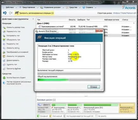Click the yellow Логический legend swatch
The width and height of the screenshot is (138, 120).
(x=51, y=116)
